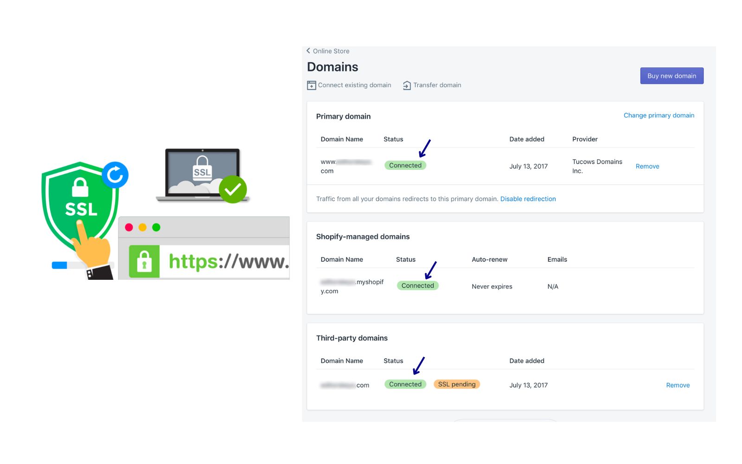Viewport: 742px width, 464px height.
Task: Click the Transfer domain arrow icon
Action: pos(406,85)
